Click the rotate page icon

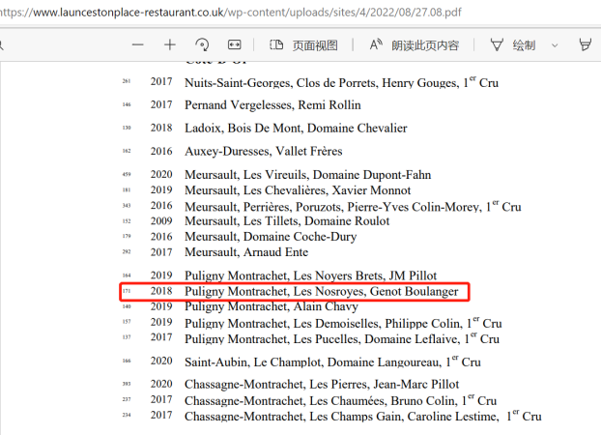click(202, 45)
